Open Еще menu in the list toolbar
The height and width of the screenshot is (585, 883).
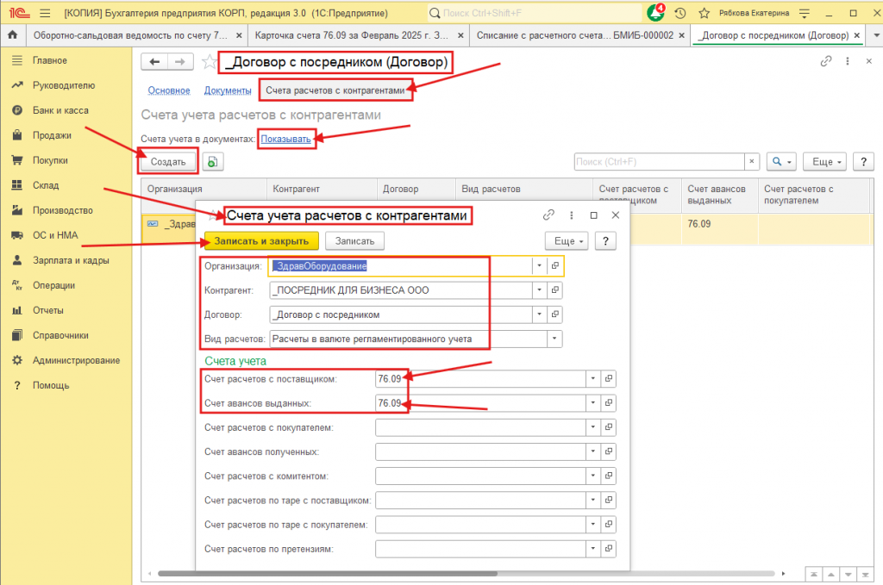[825, 162]
